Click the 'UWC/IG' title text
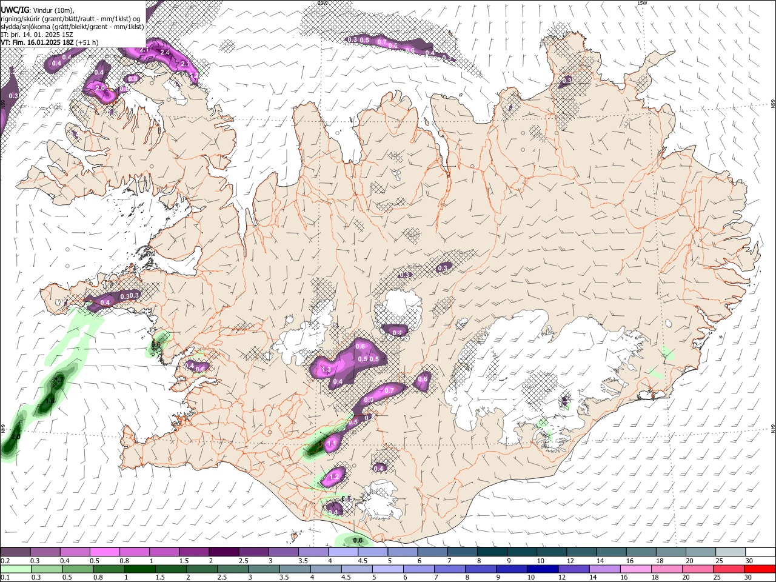Viewport: 776px width, 582px height. (15, 10)
